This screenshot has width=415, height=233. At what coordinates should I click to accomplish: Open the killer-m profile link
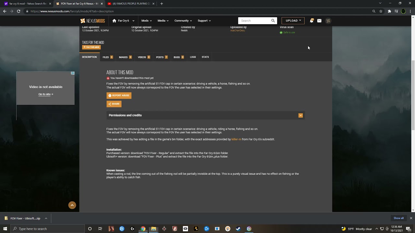coord(236,139)
